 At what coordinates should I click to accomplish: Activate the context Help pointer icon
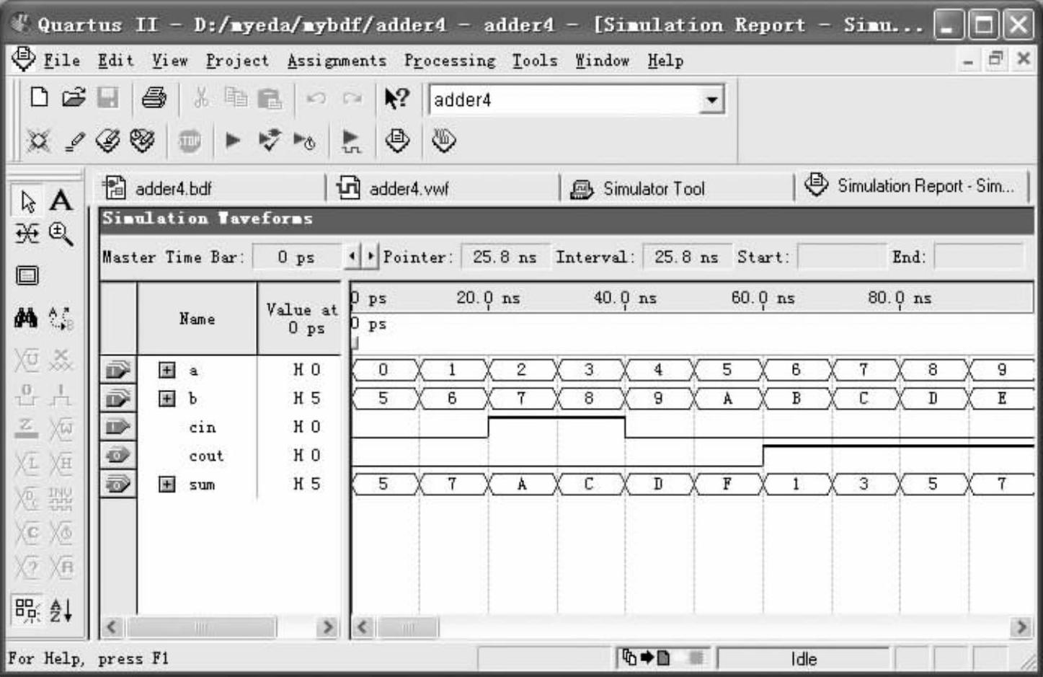(396, 97)
